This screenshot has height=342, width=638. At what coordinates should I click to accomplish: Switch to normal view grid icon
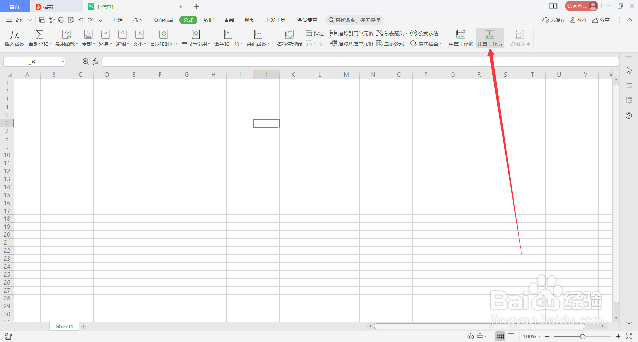[500, 336]
